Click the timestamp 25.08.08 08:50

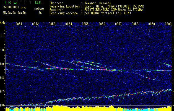coord(14,13)
